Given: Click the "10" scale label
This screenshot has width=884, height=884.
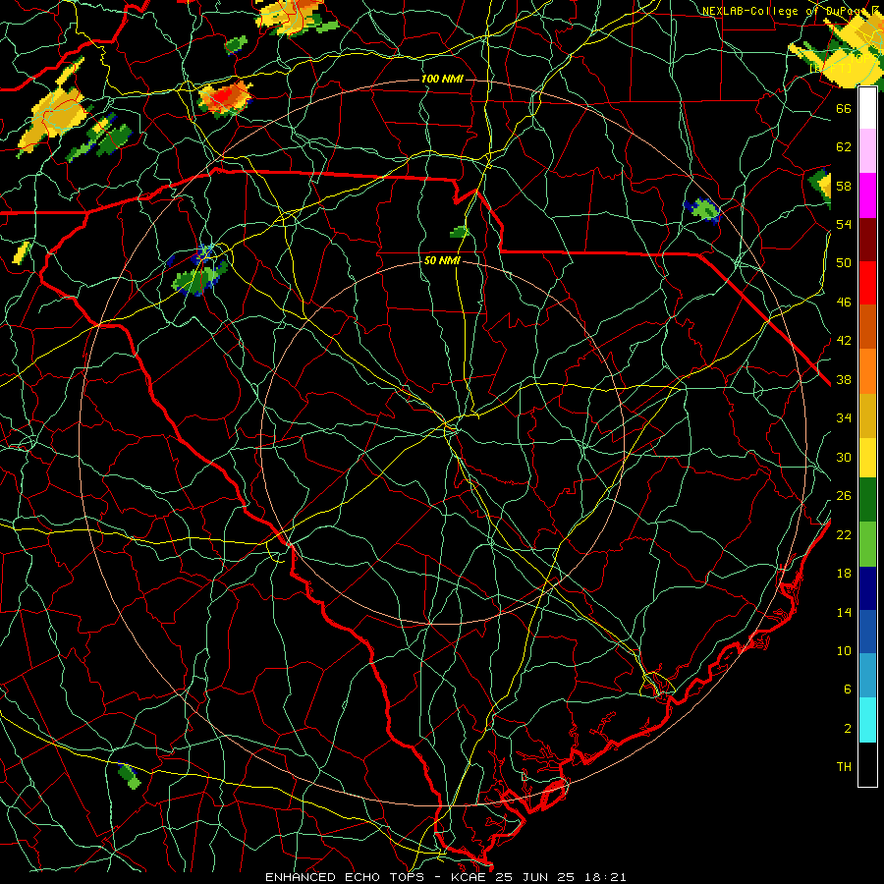Looking at the screenshot, I should click(x=844, y=650).
